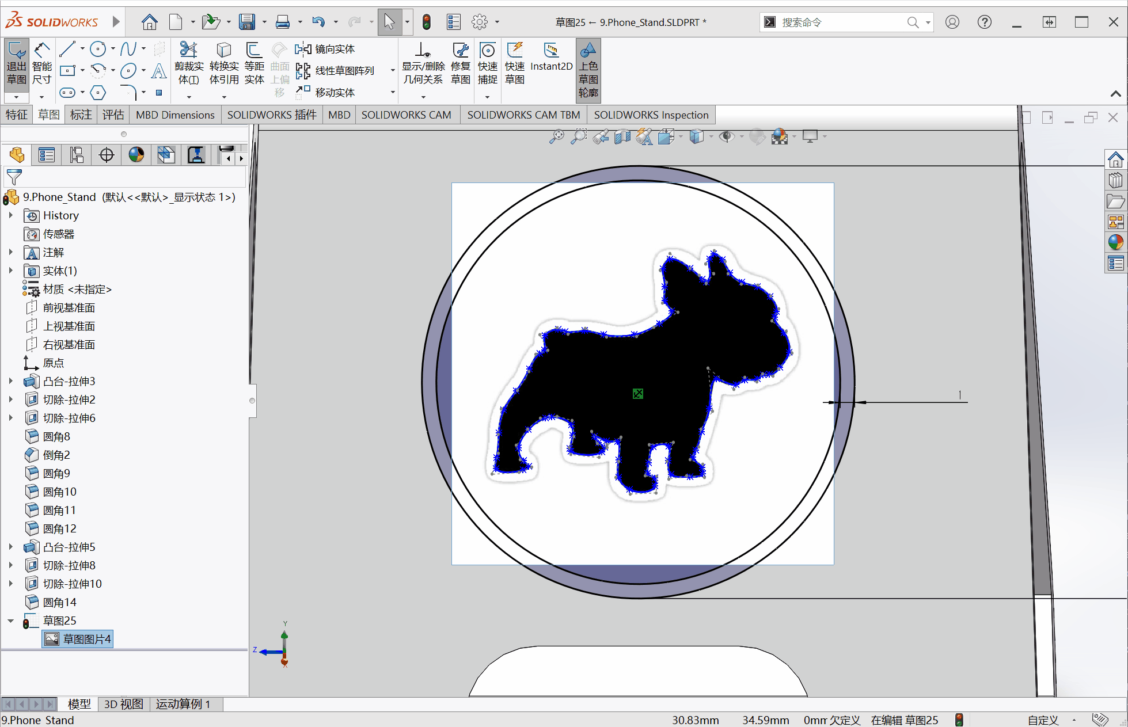The image size is (1128, 727).
Task: Select the 前视基准面 front plane
Action: click(x=60, y=308)
